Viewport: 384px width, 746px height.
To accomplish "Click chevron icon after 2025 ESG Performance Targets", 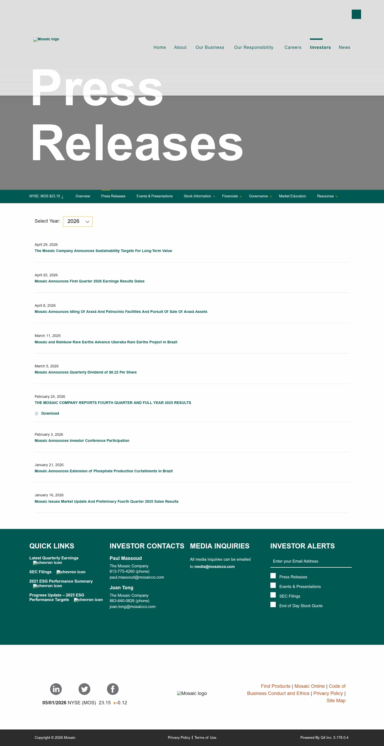I will [88, 600].
